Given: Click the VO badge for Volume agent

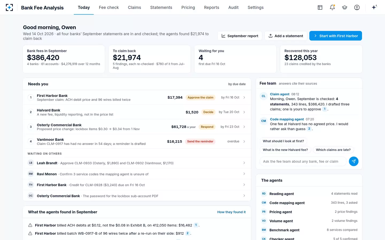Looking at the screenshot, I should (264, 221).
